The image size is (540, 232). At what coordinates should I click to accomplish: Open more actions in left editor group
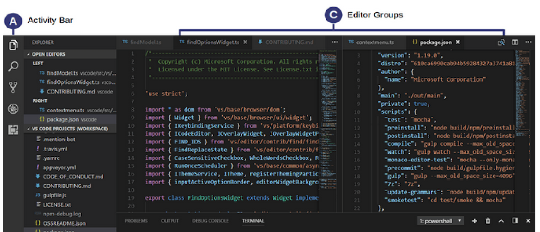coord(334,42)
